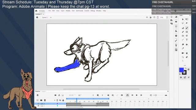The height and width of the screenshot is (110, 196).
Task: Select the Selection arrow tool
Action: [x=183, y=19]
